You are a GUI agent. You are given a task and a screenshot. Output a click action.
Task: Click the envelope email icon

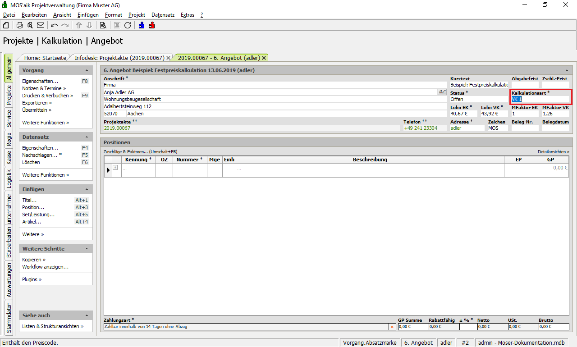point(41,25)
